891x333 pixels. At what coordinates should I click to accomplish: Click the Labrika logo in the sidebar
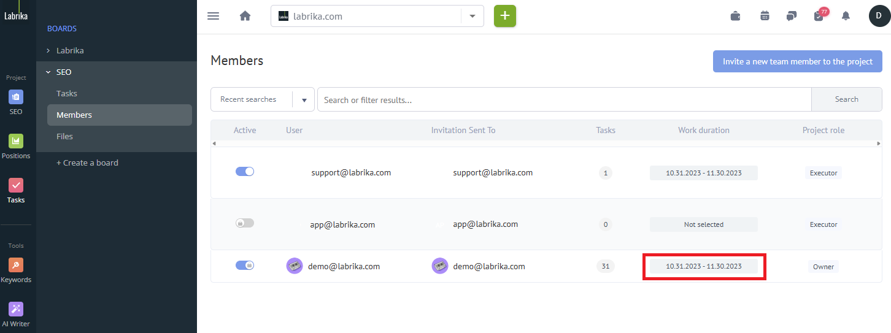[x=17, y=16]
